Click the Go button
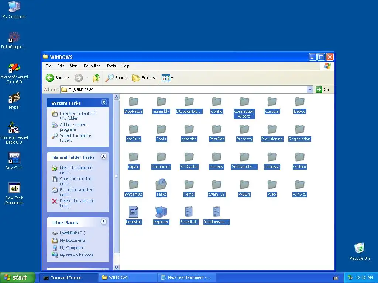 pyautogui.click(x=322, y=90)
